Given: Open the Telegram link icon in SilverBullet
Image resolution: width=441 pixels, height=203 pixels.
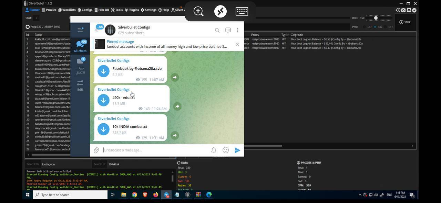Looking at the screenshot, I should 414,10.
